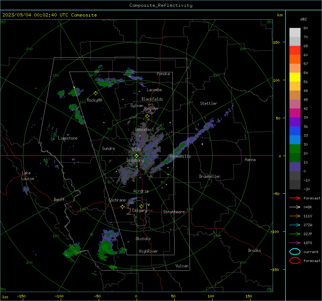This screenshot has height=301, width=322.
Task: Click the RockyMH location label
Action: pos(94,100)
